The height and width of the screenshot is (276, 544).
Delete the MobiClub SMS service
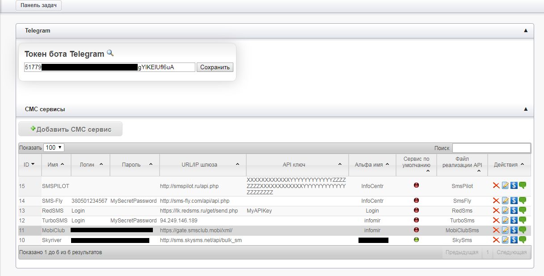pos(496,230)
